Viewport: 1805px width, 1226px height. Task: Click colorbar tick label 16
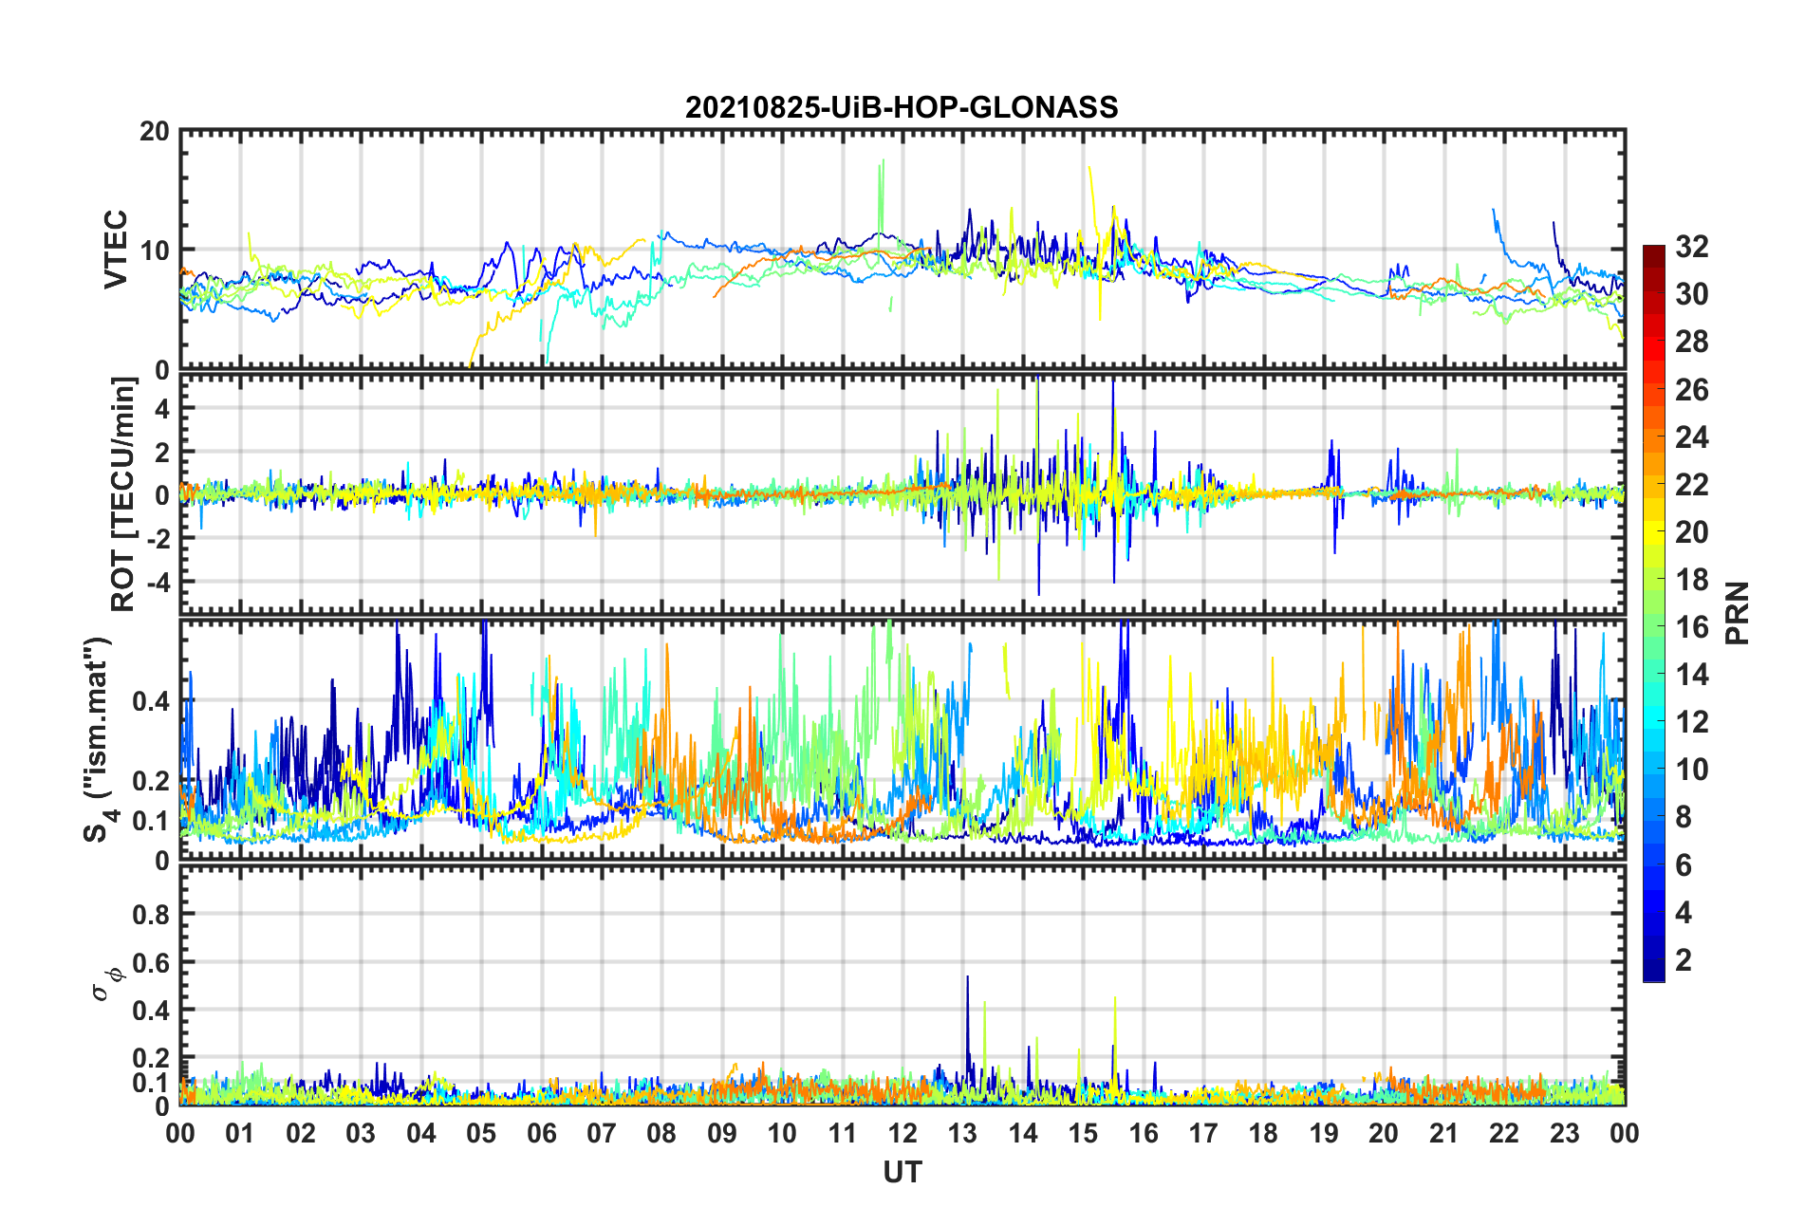(x=1692, y=627)
